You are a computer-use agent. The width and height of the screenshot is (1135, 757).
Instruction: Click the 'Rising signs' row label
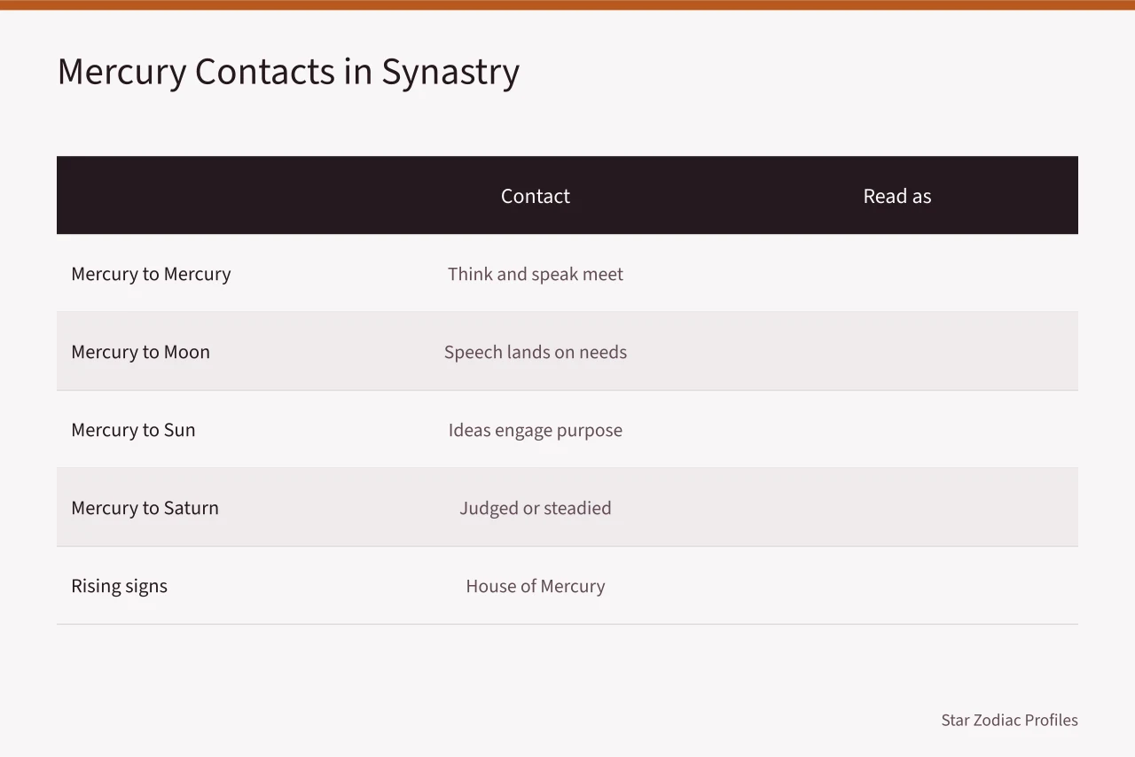(119, 586)
